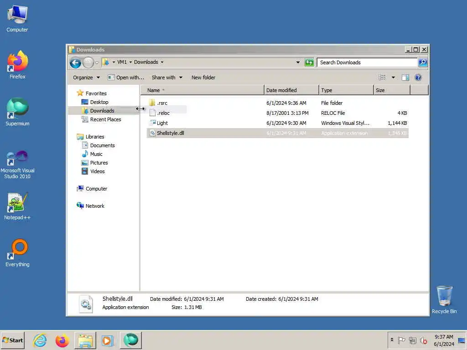Launch Internet Explorer from the taskbar
The image size is (467, 350).
coord(40,340)
